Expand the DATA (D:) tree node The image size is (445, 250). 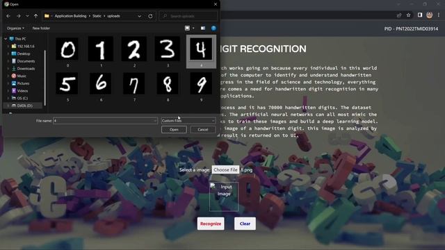pyautogui.click(x=8, y=106)
